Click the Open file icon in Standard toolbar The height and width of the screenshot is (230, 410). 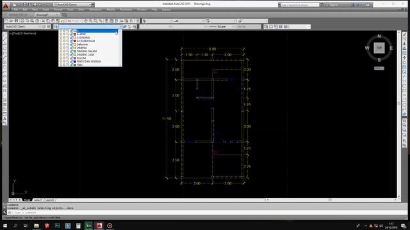click(x=12, y=21)
